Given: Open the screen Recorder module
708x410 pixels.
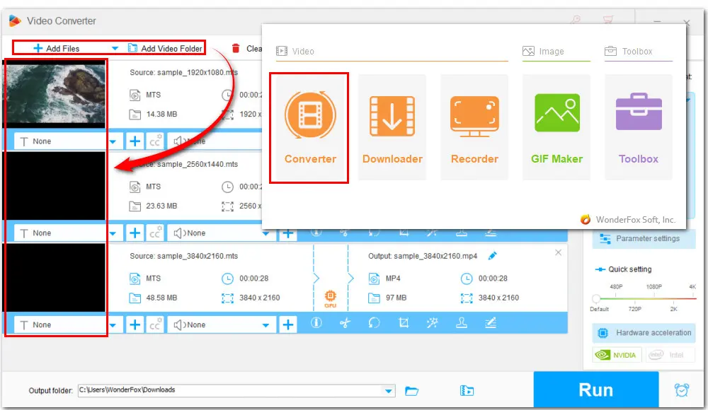Looking at the screenshot, I should [x=474, y=128].
